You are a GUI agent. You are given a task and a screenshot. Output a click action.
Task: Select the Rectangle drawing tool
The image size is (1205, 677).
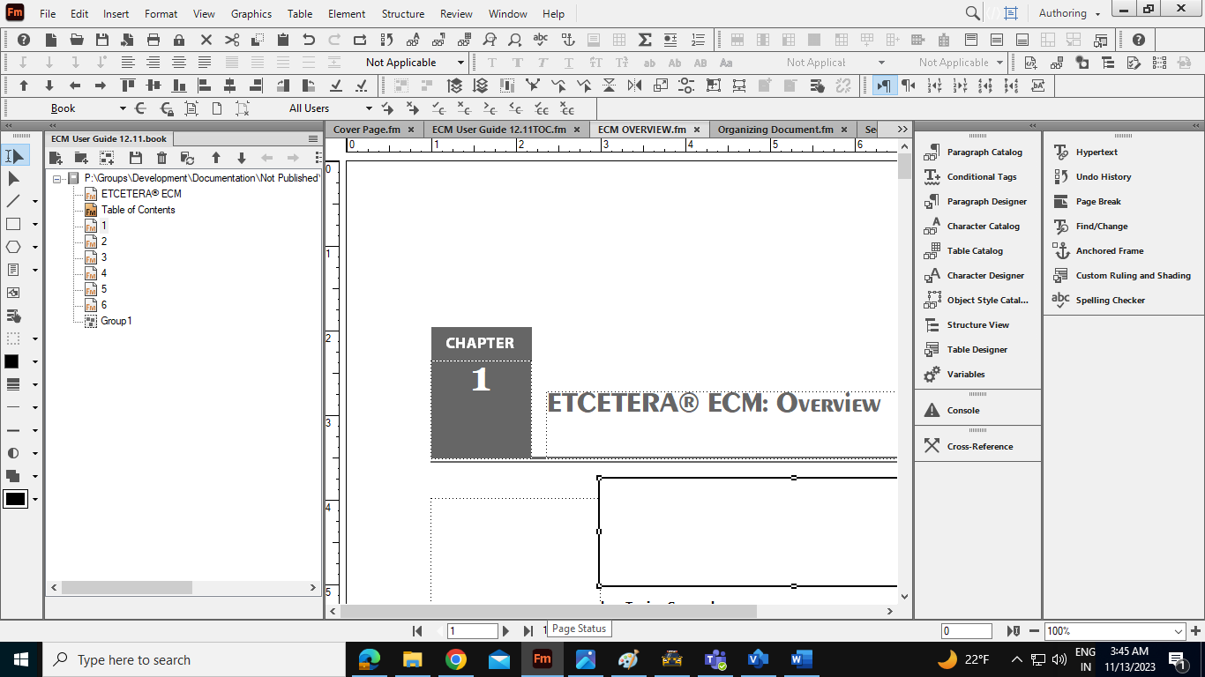coord(13,224)
